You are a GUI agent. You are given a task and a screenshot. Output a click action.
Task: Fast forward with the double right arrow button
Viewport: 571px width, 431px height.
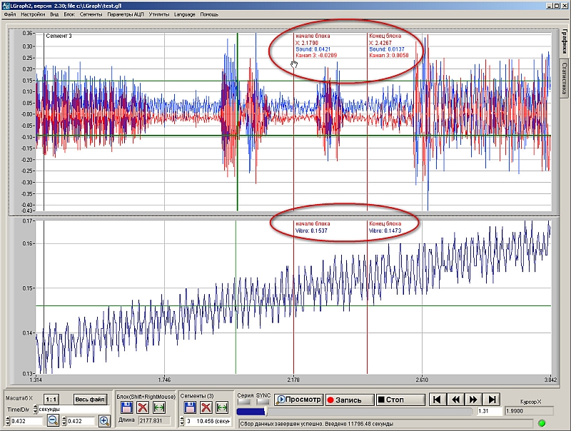473,400
